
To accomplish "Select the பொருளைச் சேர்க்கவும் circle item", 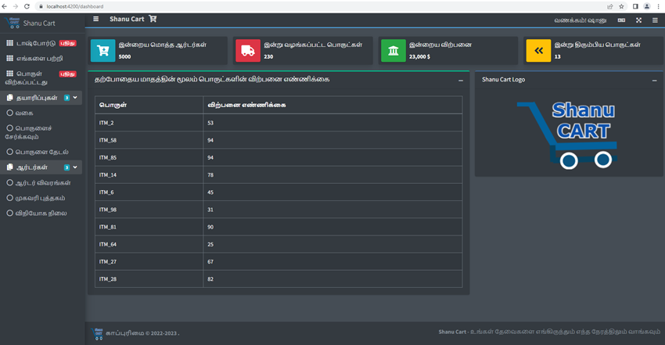I will [9, 128].
